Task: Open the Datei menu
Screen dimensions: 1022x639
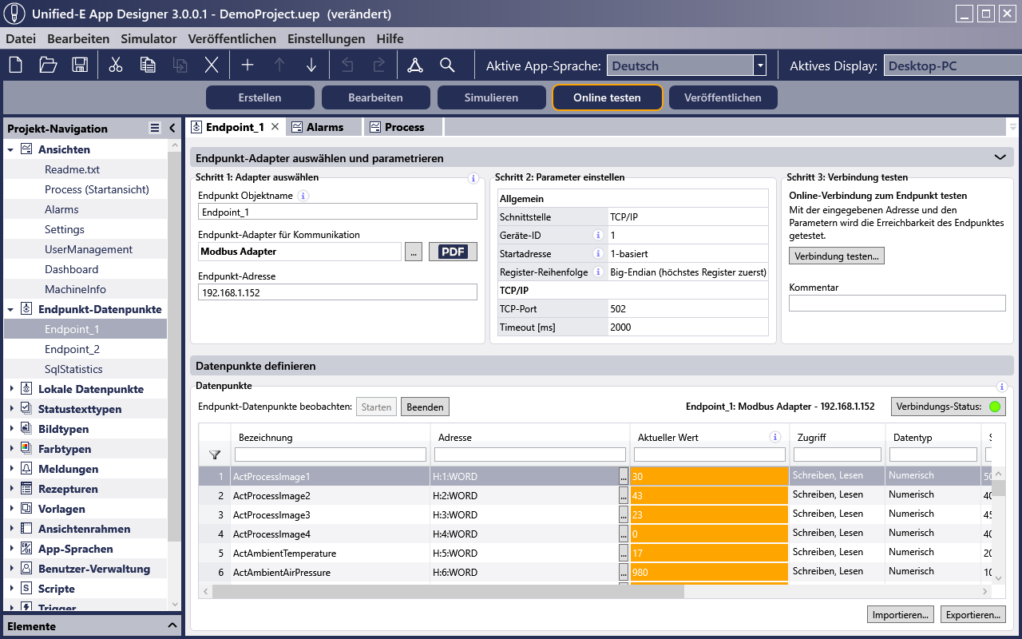Action: click(21, 38)
